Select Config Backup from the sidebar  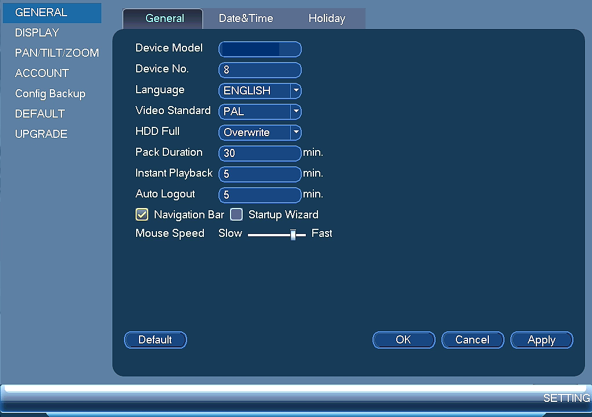(x=50, y=94)
